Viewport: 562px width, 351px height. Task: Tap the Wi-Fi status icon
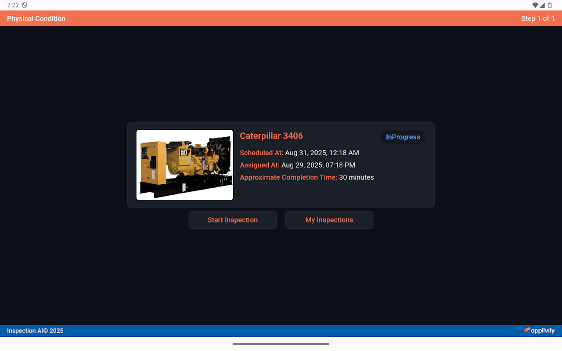click(535, 5)
